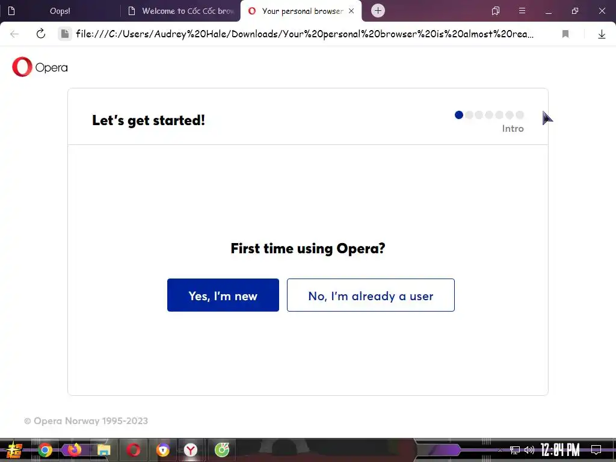This screenshot has width=616, height=462.
Task: Focus the address bar URL field
Action: point(305,34)
